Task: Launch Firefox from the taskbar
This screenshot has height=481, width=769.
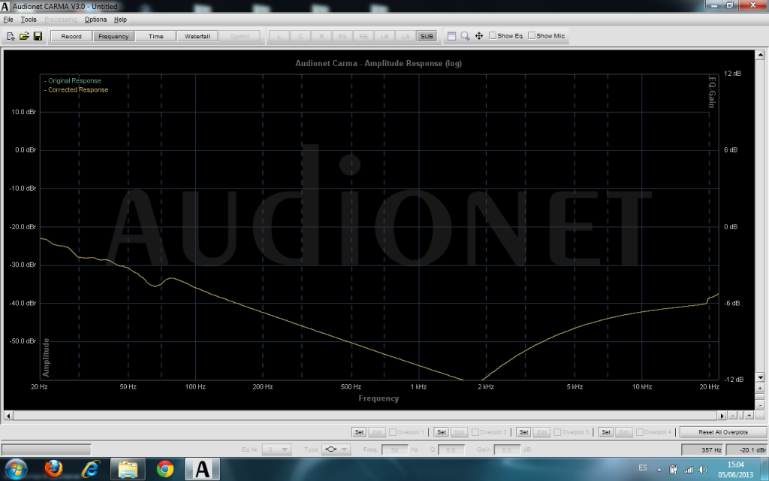Action: click(53, 469)
